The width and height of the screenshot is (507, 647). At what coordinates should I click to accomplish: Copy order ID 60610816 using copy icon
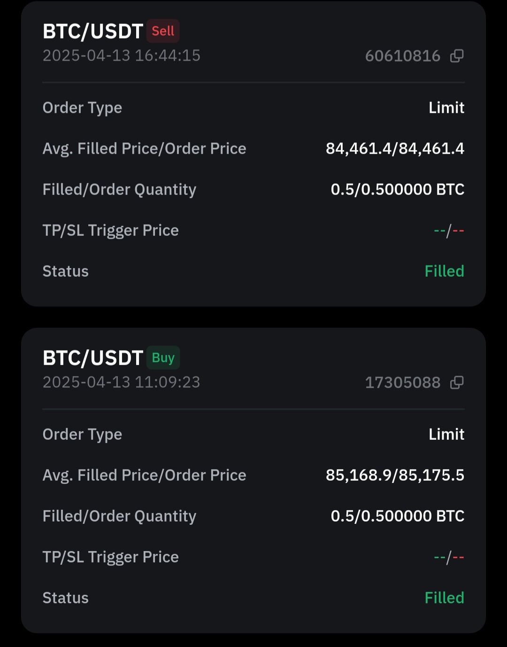click(457, 56)
